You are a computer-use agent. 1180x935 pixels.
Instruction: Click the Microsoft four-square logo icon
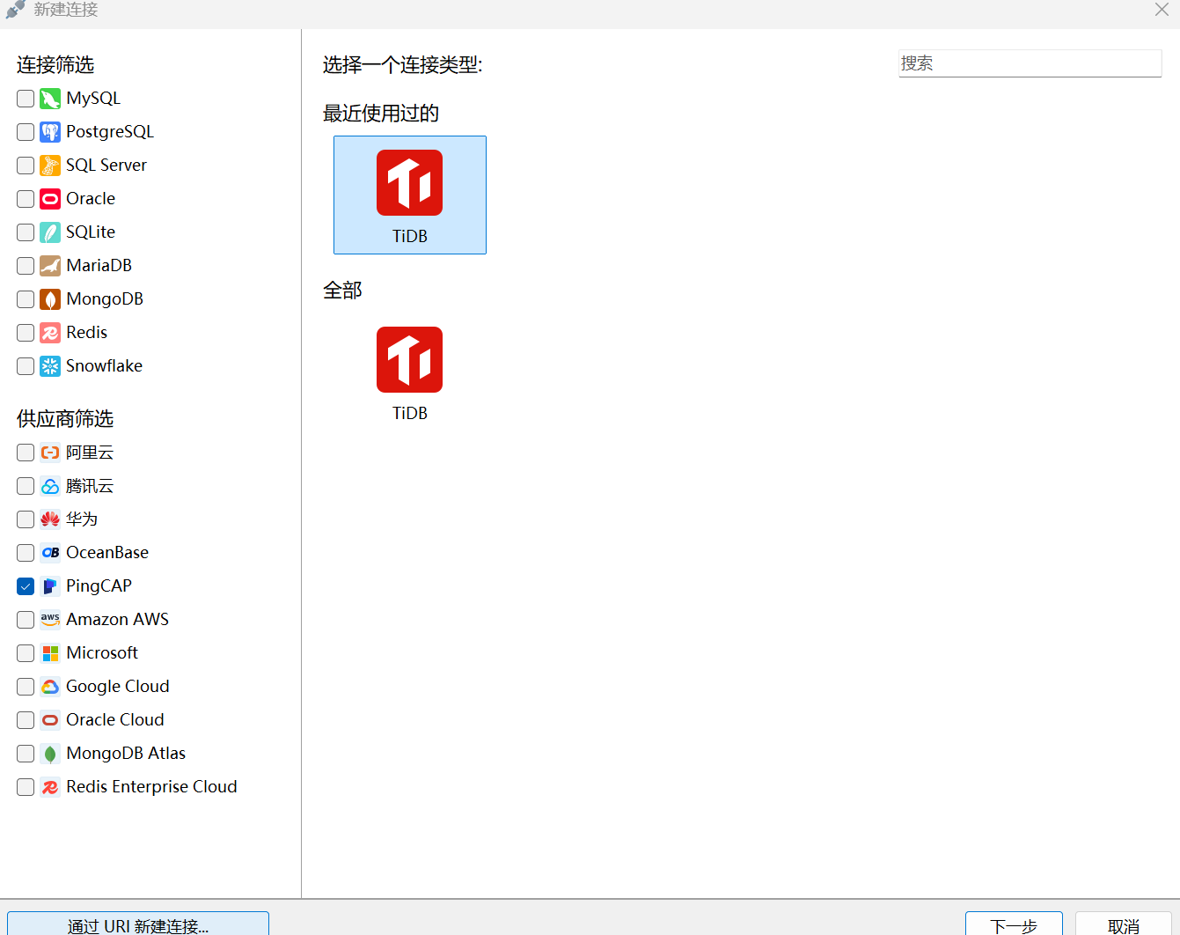point(50,653)
